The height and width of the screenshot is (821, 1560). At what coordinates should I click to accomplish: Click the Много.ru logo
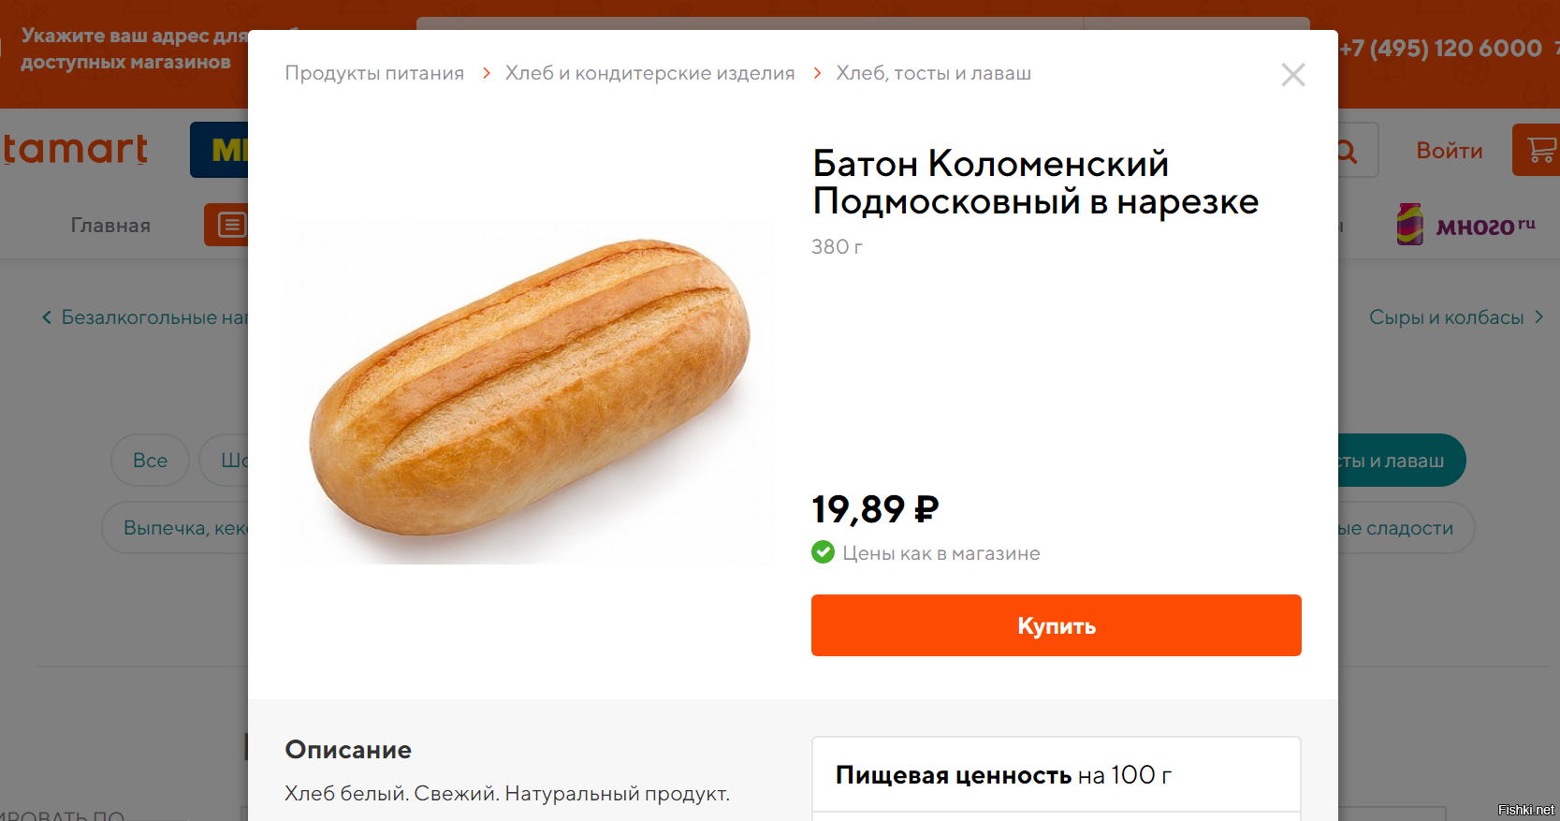click(1465, 225)
